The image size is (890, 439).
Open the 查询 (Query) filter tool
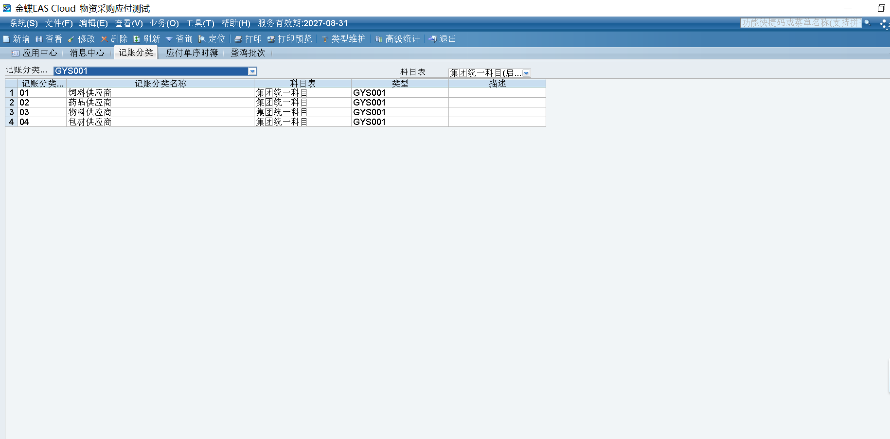click(179, 39)
